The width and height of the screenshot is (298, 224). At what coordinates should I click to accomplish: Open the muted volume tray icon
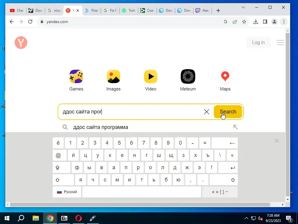click(x=260, y=218)
